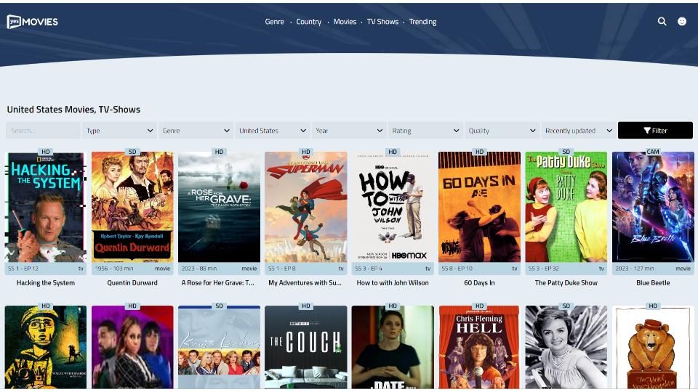Viewport: 698px width, 392px height.
Task: Open the 60 Days In poster
Action: click(479, 207)
